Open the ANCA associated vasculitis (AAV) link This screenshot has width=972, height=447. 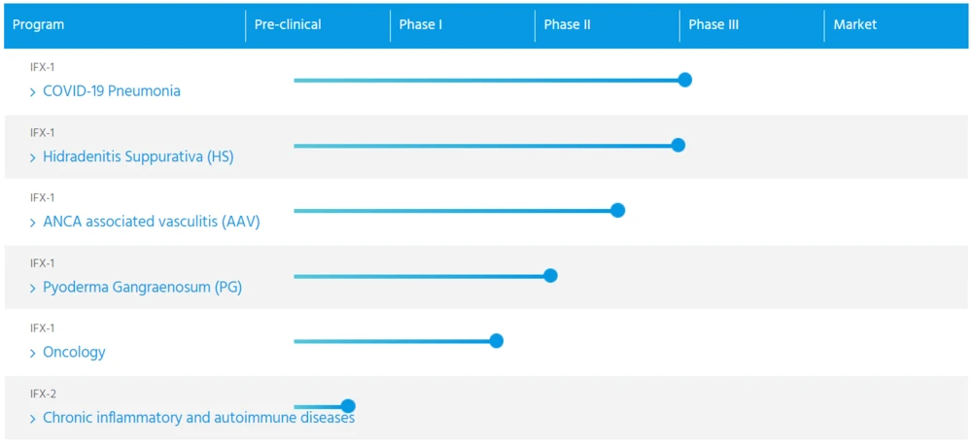[x=152, y=222]
